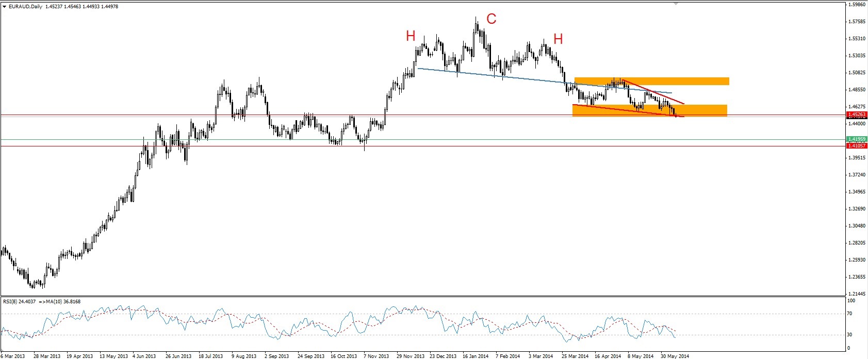Viewport: 868px width, 359px height.
Task: Click the 1.37240 price axis label
Action: (x=857, y=175)
